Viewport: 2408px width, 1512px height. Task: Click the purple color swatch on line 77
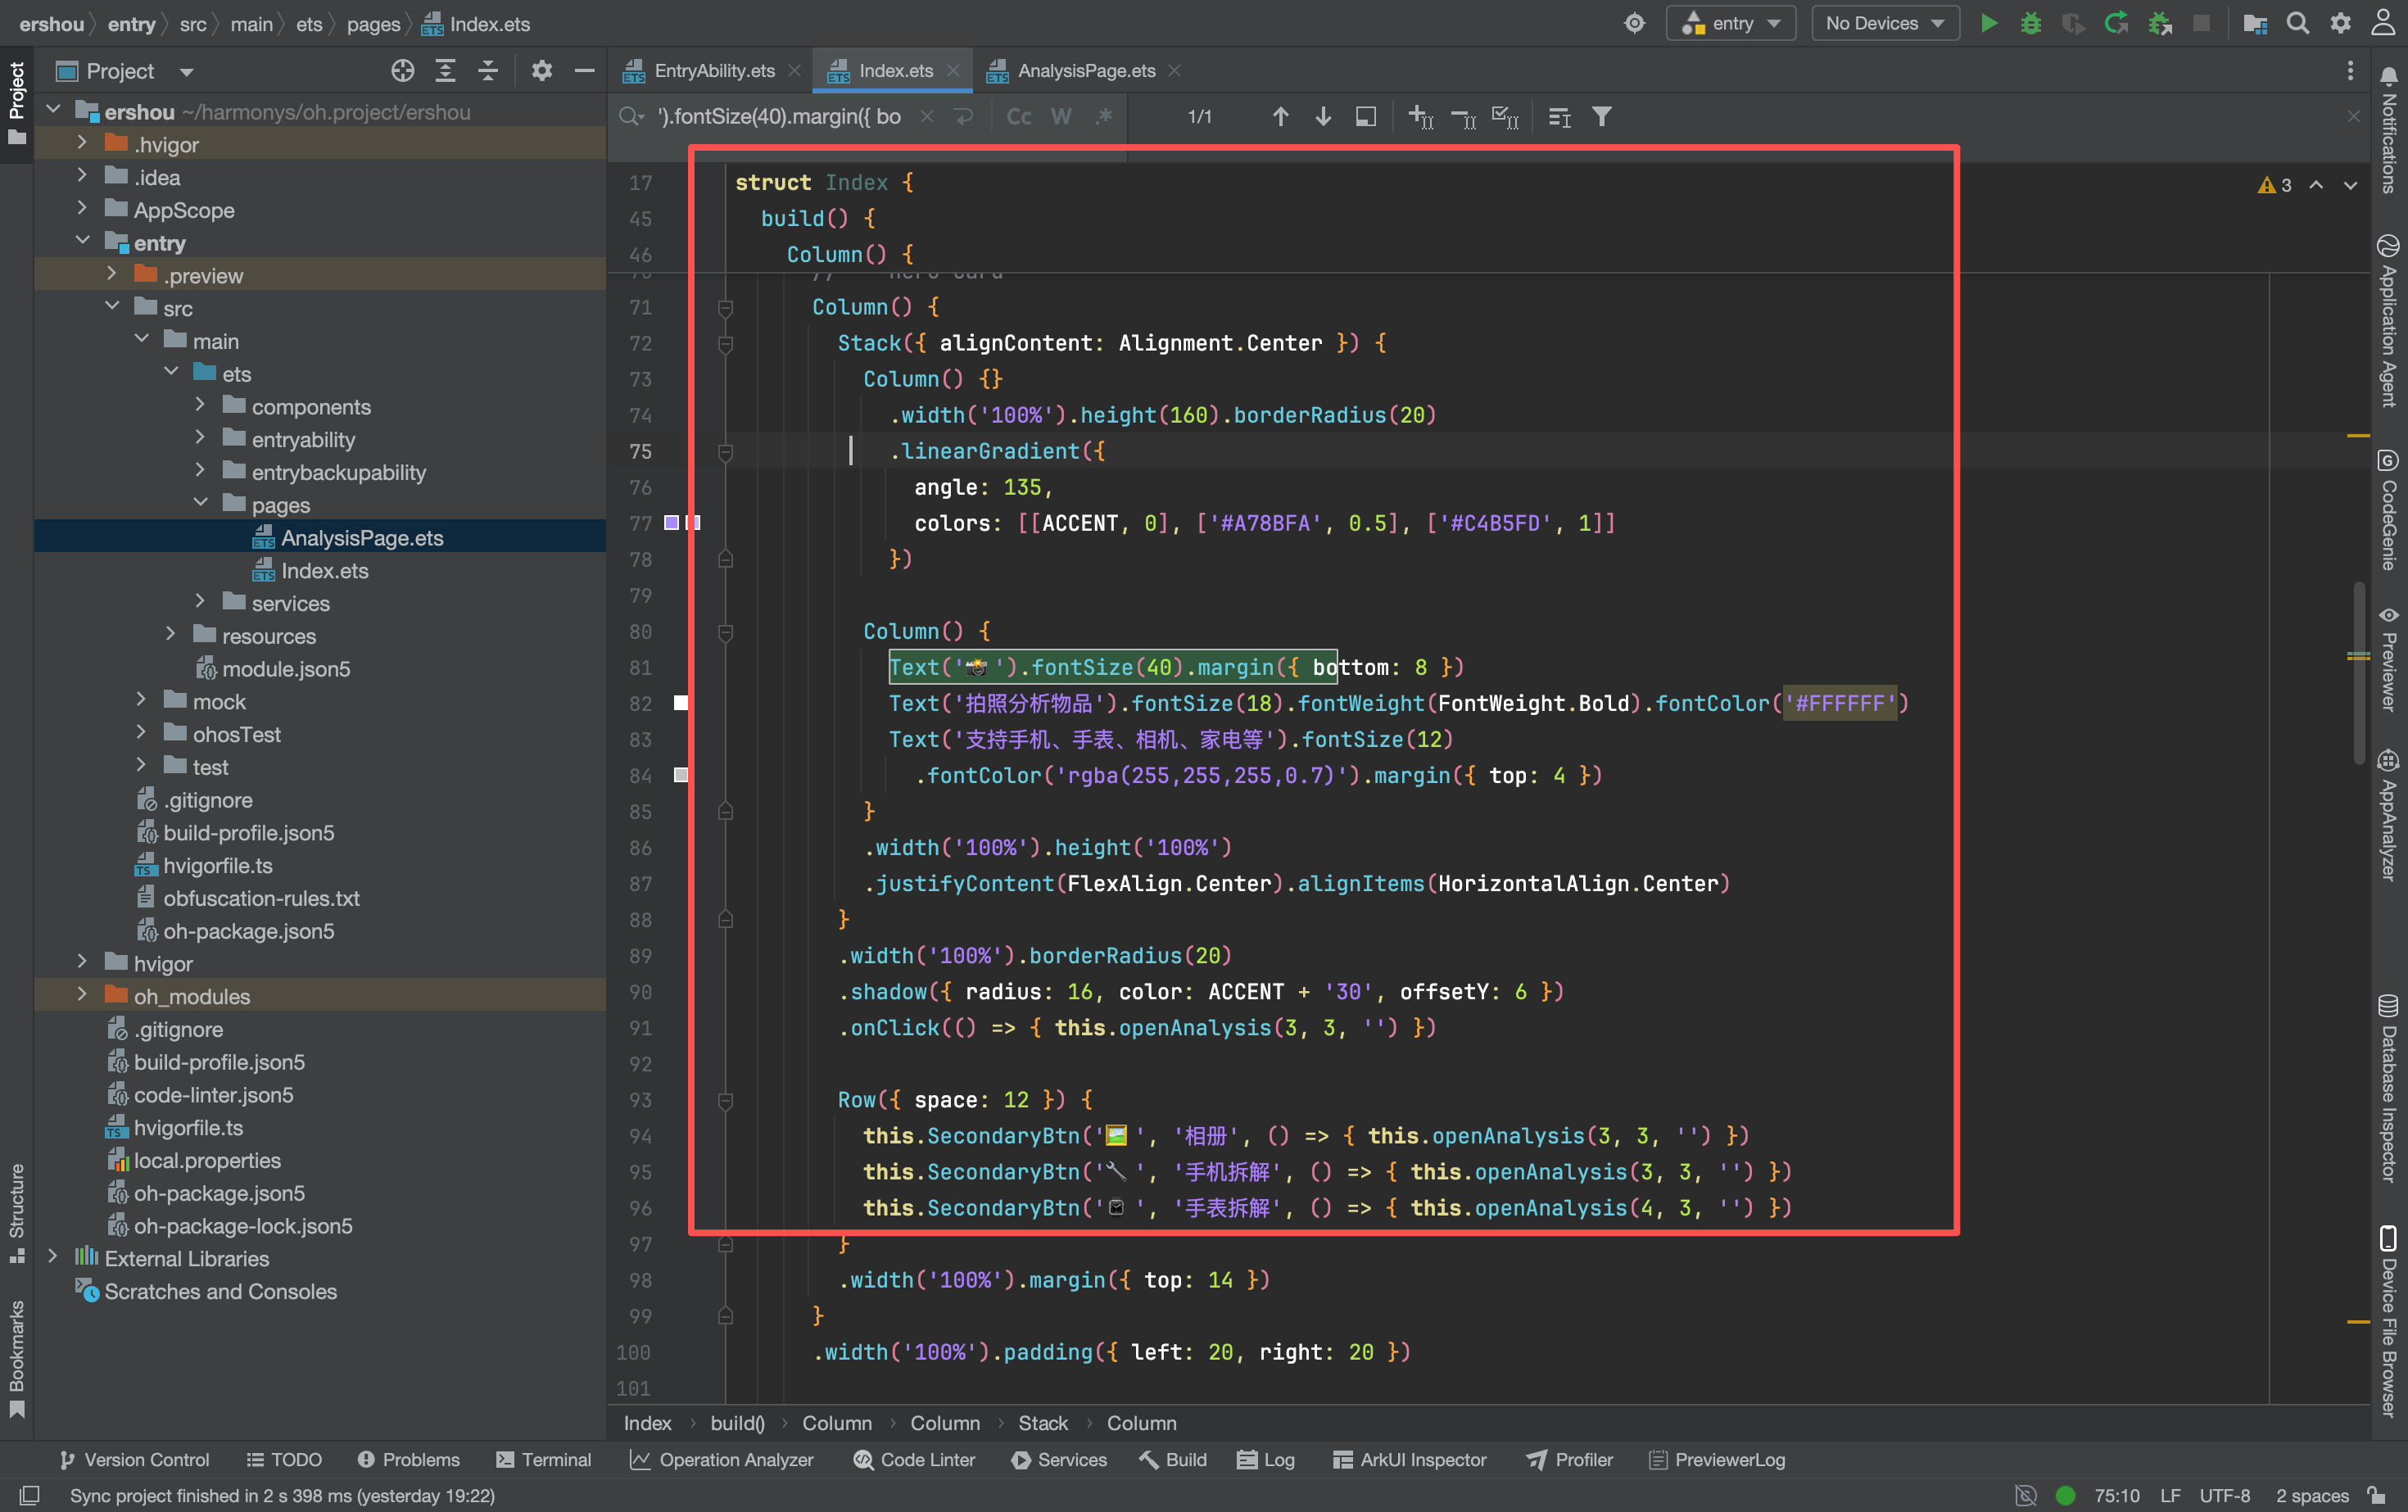pos(672,523)
